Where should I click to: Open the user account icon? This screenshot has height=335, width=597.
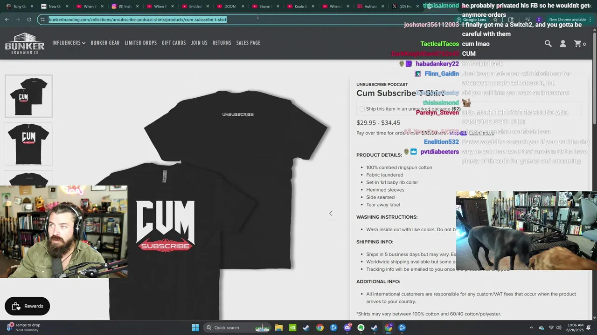coord(563,43)
